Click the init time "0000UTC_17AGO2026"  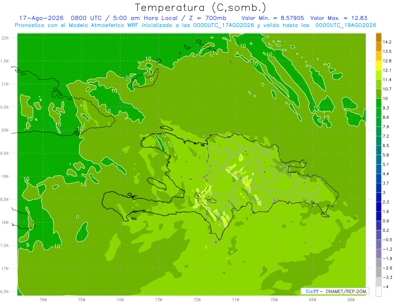(x=223, y=25)
